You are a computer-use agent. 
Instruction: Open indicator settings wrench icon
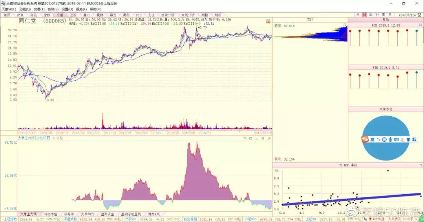click(269, 138)
